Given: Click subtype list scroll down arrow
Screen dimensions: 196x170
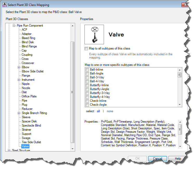Looking at the screenshot, I should tap(180, 105).
